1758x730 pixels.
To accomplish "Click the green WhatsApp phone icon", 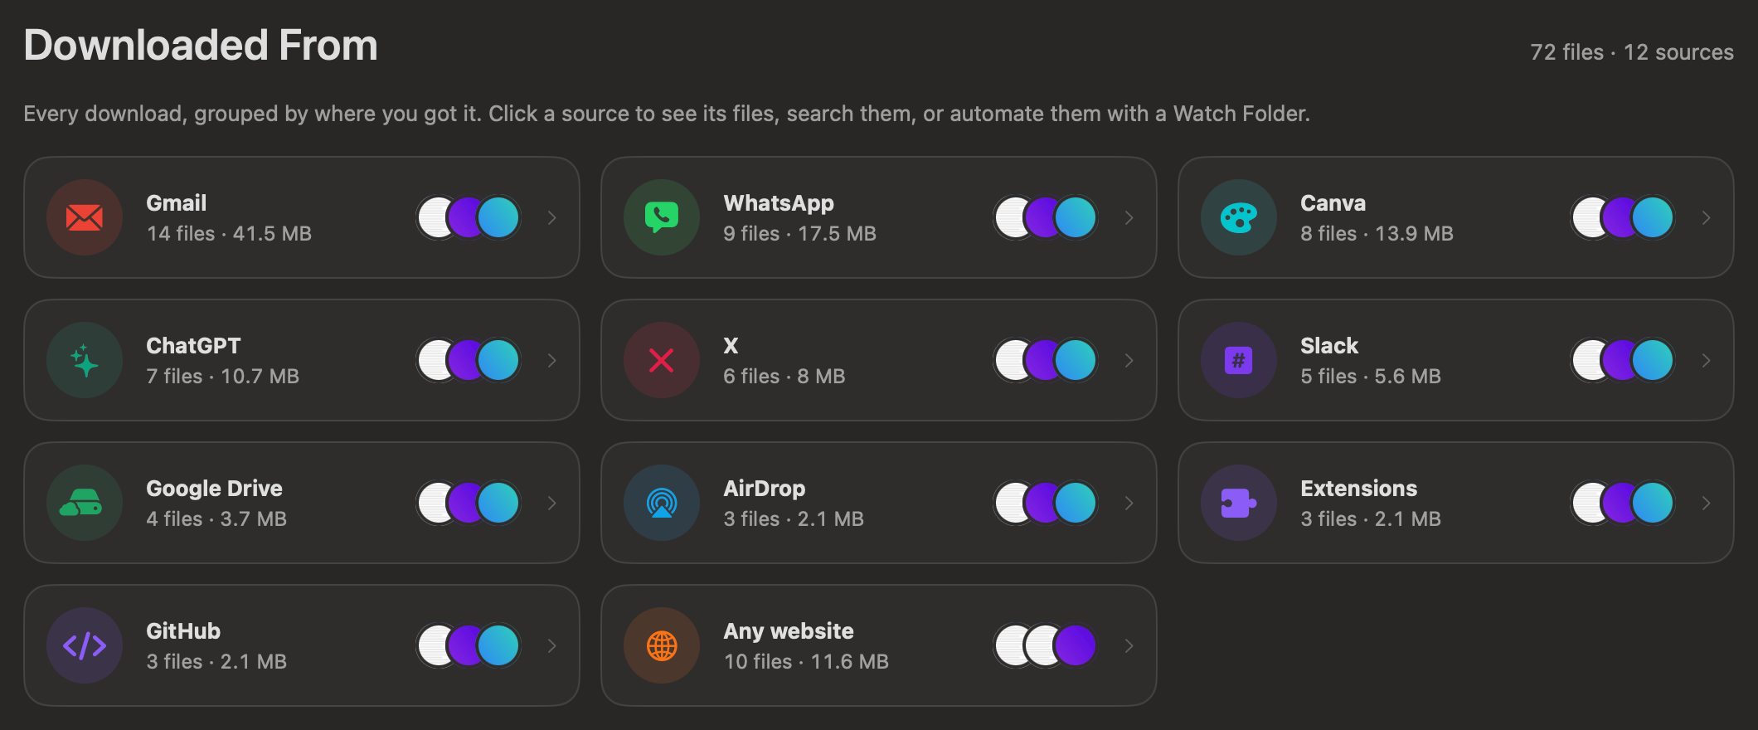I will pyautogui.click(x=662, y=217).
